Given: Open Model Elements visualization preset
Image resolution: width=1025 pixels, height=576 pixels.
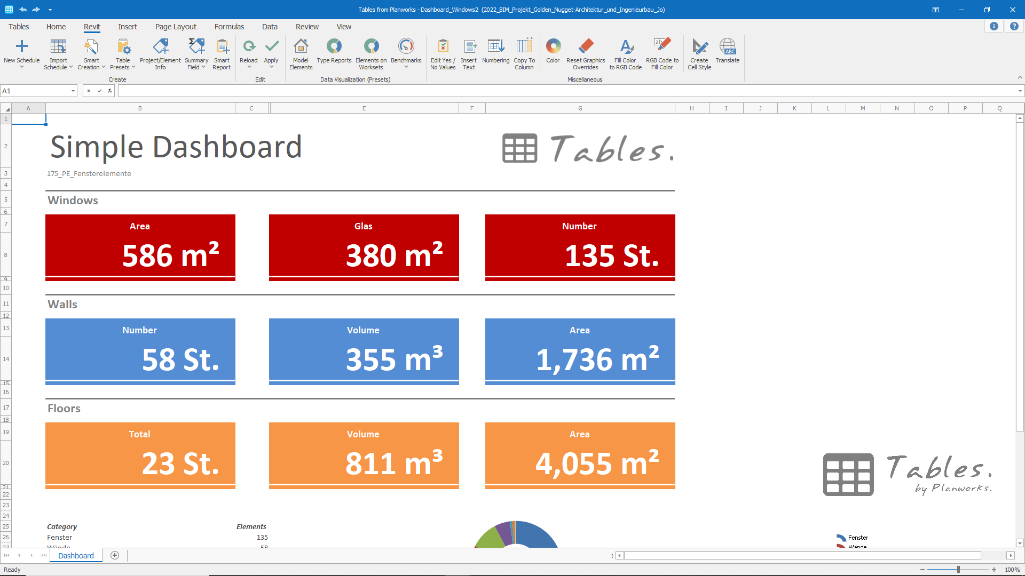Looking at the screenshot, I should pos(301,46).
